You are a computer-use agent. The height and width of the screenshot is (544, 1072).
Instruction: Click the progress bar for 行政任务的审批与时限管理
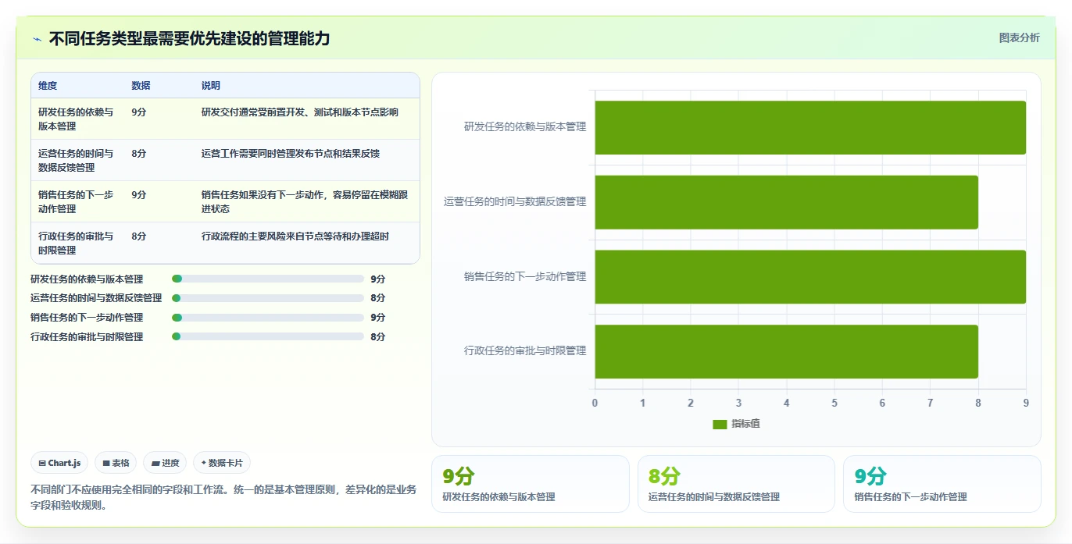pos(268,336)
